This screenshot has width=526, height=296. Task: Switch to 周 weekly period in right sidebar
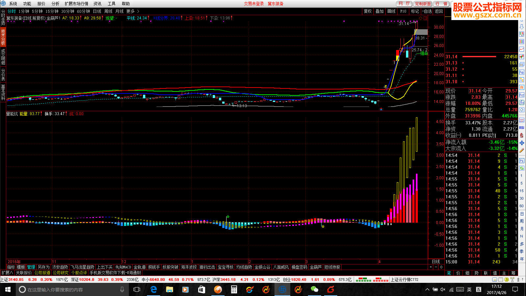[x=522, y=221]
